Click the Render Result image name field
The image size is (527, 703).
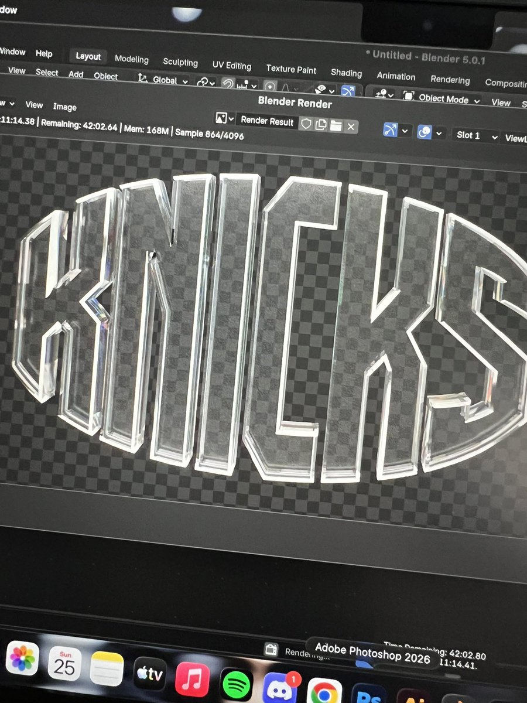pyautogui.click(x=267, y=121)
